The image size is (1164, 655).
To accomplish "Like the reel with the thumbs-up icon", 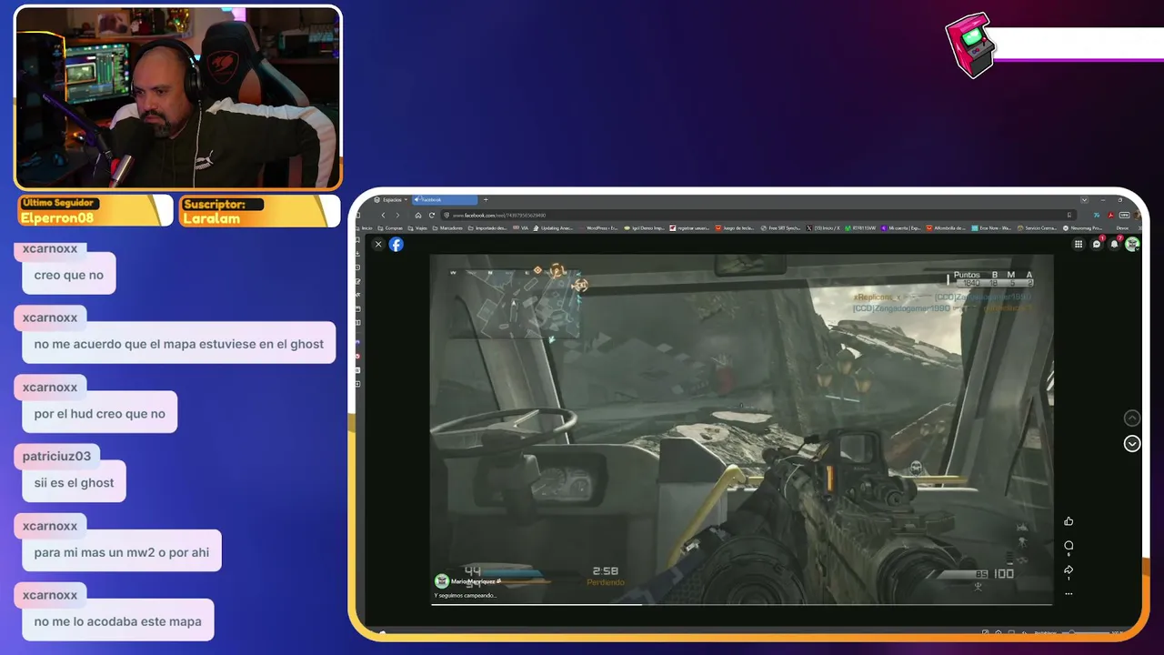I will tap(1069, 521).
